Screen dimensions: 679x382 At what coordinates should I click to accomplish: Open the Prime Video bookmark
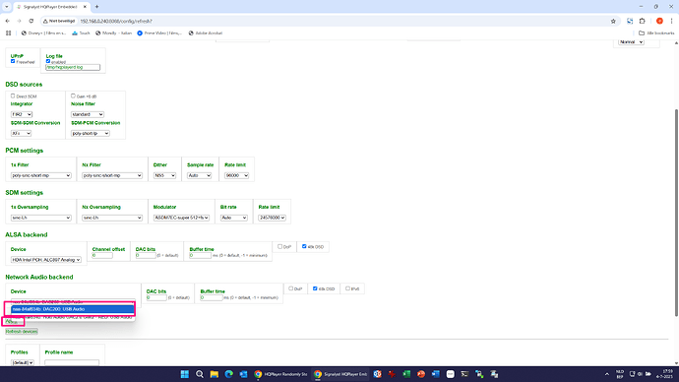point(159,32)
